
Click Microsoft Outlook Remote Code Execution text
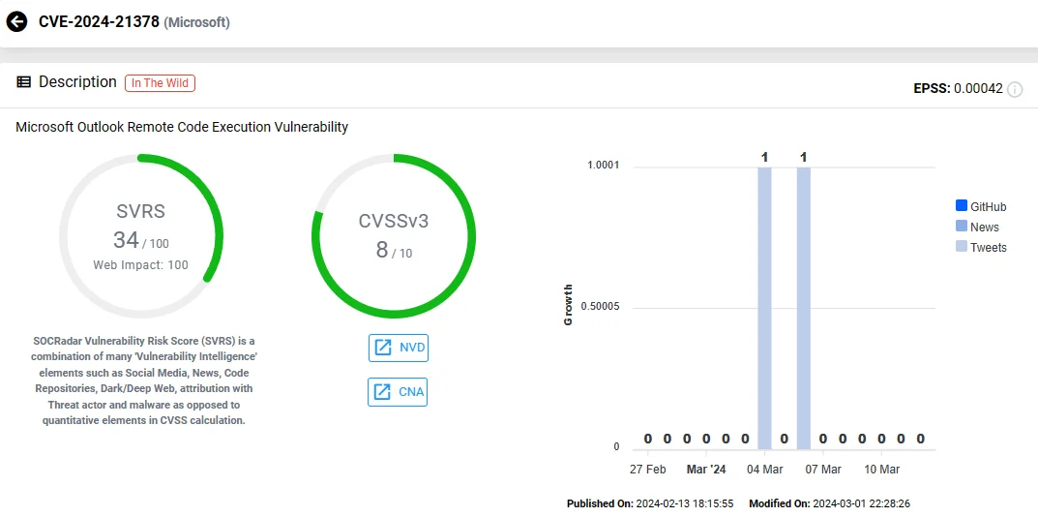click(182, 127)
